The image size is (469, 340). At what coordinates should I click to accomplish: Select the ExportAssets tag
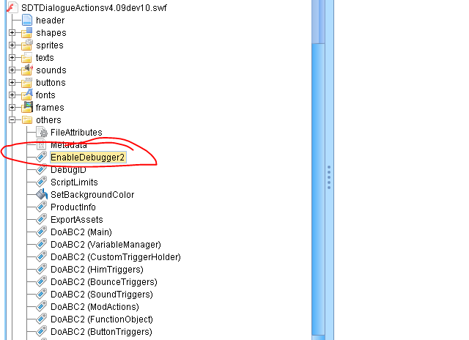pyautogui.click(x=76, y=220)
